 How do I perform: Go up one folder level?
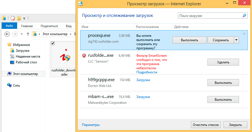point(28,34)
